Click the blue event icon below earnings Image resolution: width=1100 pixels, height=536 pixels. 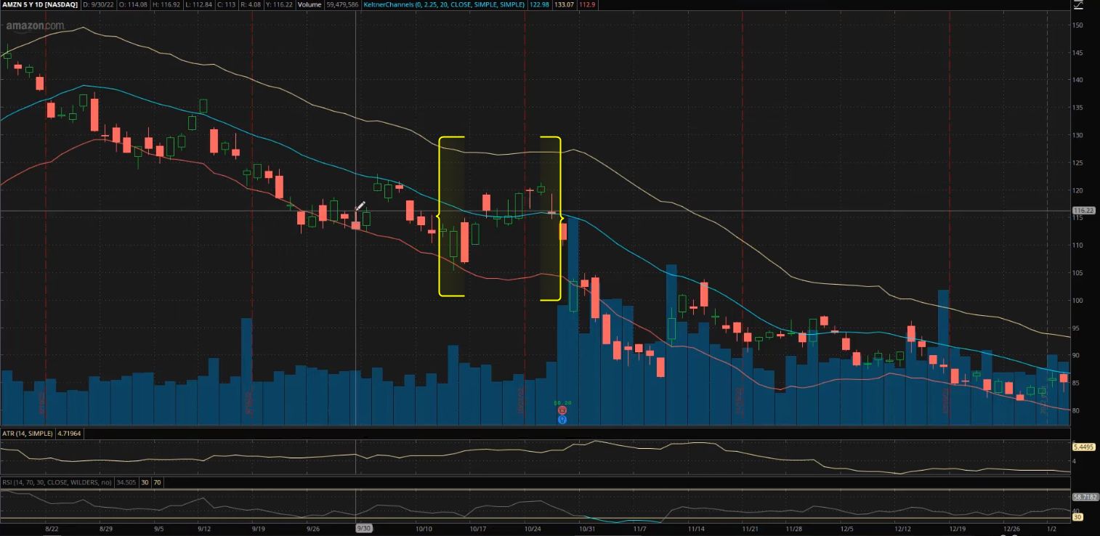[x=562, y=420]
